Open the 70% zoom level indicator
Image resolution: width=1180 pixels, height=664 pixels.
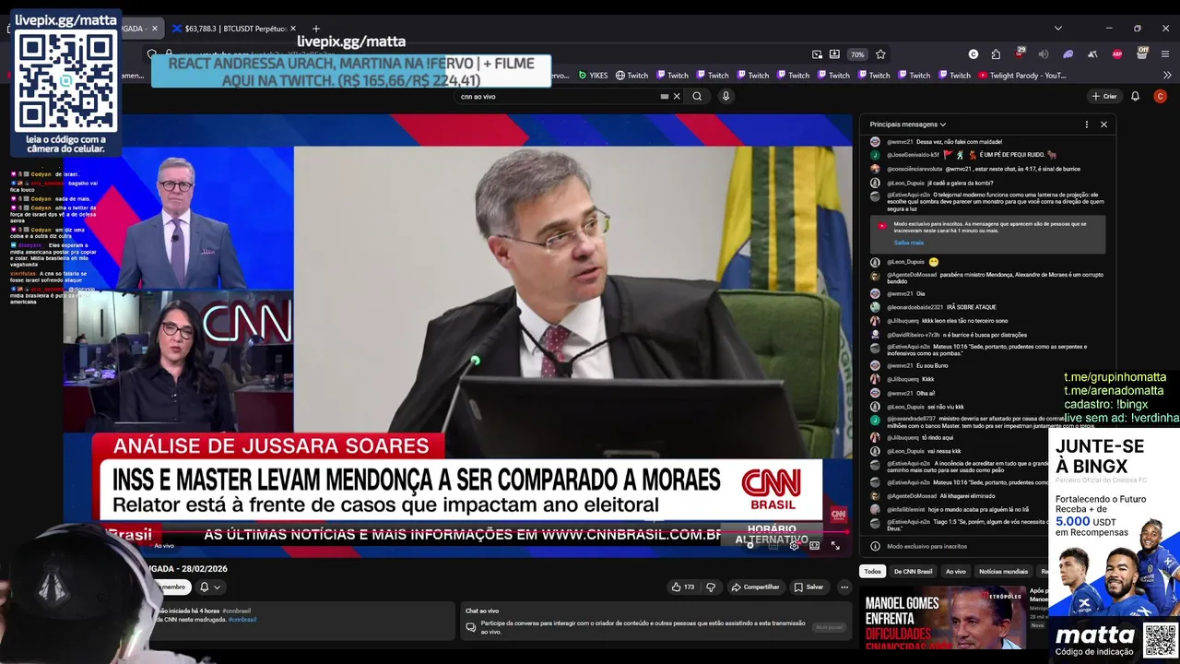(x=857, y=54)
